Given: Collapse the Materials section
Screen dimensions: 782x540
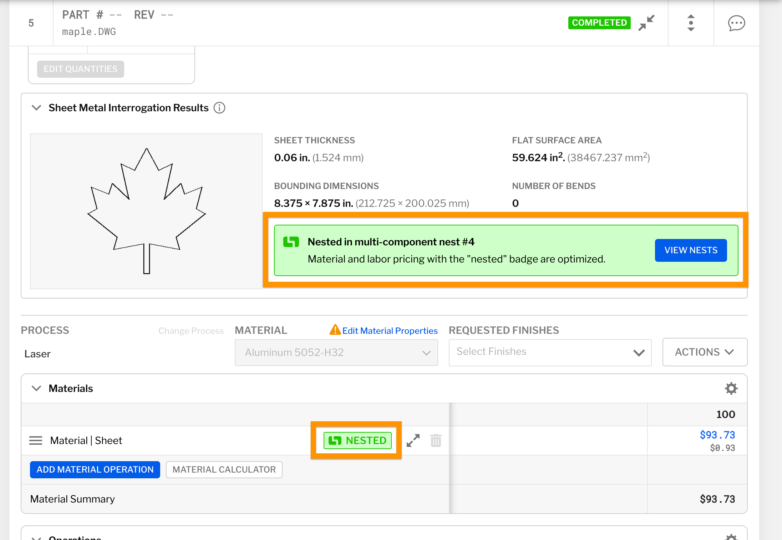Looking at the screenshot, I should pos(36,388).
